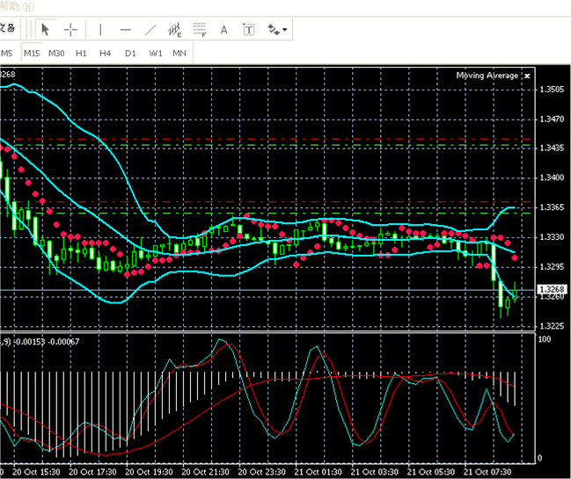Click the 21 Oct 03:30 time label

click(375, 472)
